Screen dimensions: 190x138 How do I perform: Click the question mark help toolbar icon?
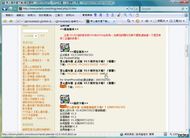(x=137, y=15)
